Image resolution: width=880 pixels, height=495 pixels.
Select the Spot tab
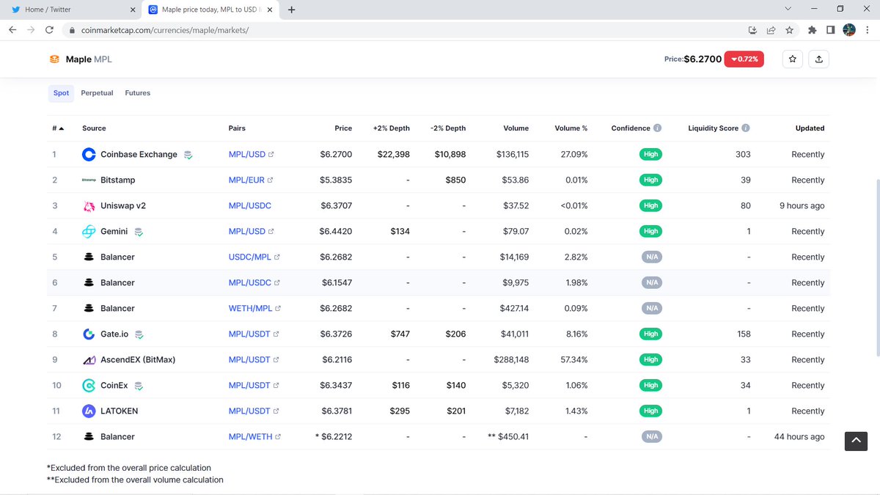(x=62, y=93)
